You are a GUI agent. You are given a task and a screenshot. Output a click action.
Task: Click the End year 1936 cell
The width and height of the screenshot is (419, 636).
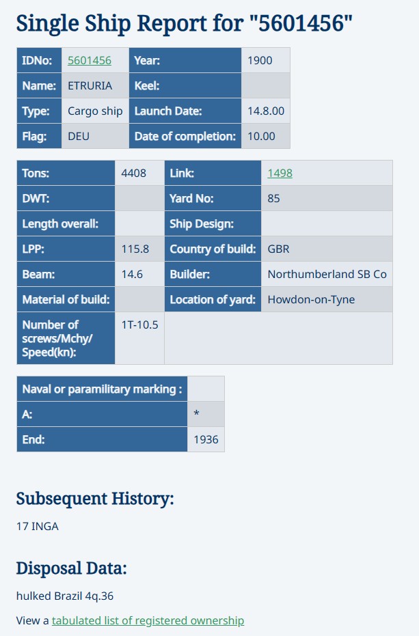206,439
